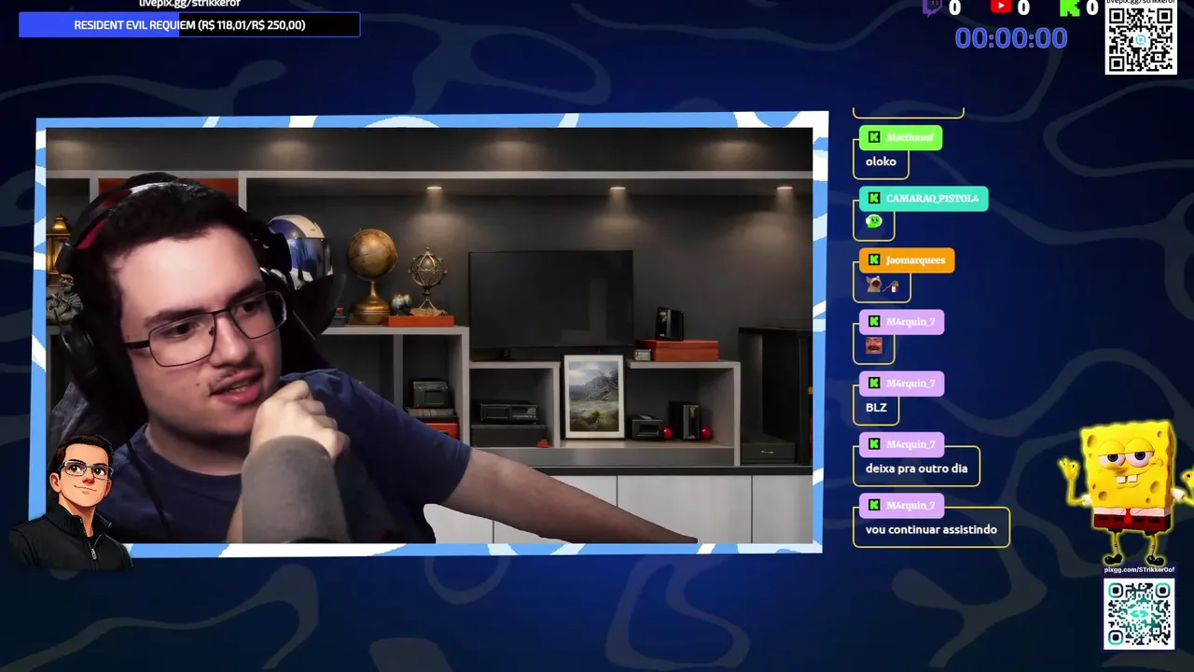Click the Kick badge next to CAMARAO_PISTOL4
Viewport: 1194px width, 672px height.
(x=874, y=198)
